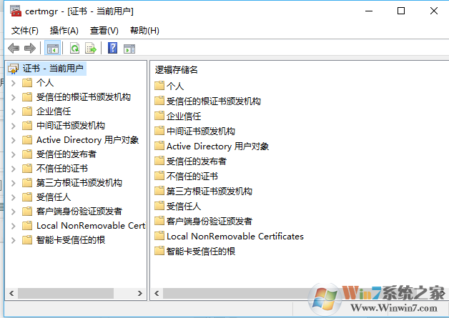Click the 逻辑存储名 column header
Viewport: 449px width, 318px height.
click(177, 69)
